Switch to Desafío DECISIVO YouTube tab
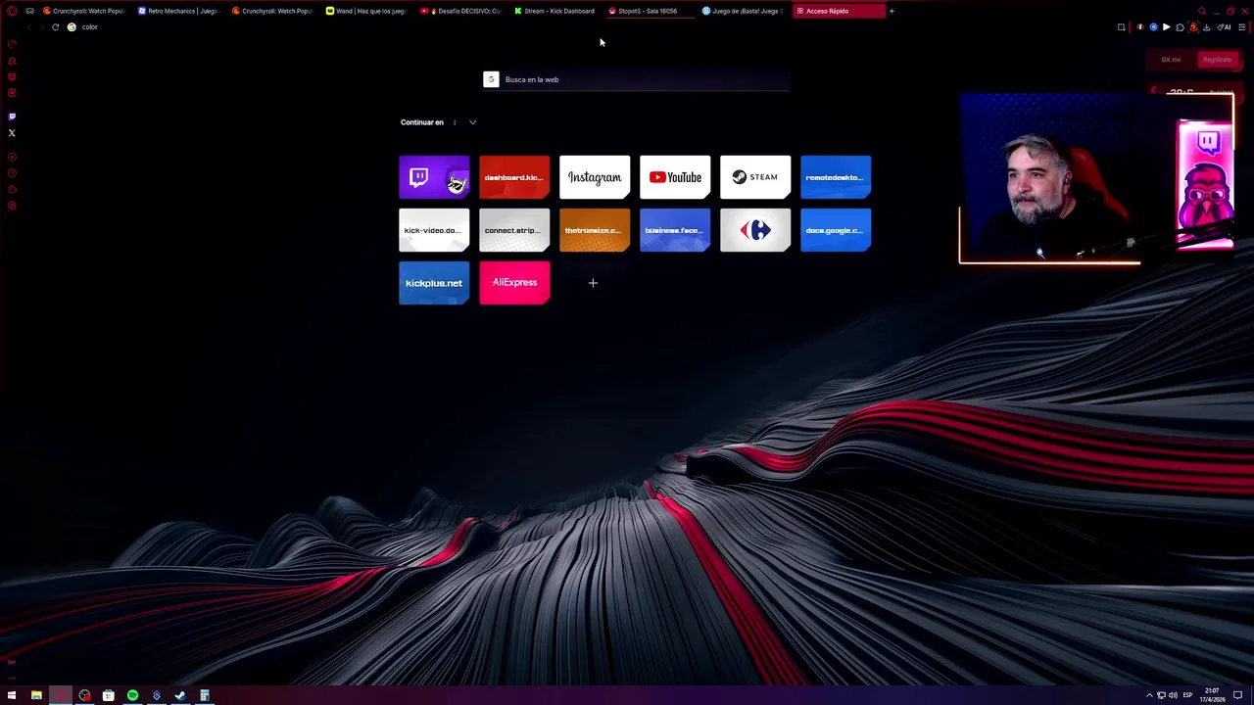 459,11
